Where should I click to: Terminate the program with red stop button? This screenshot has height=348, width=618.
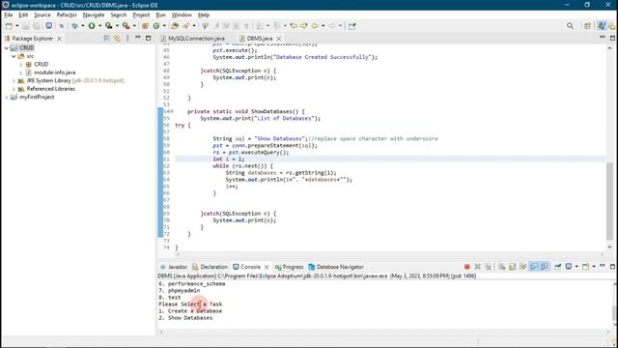tap(467, 267)
